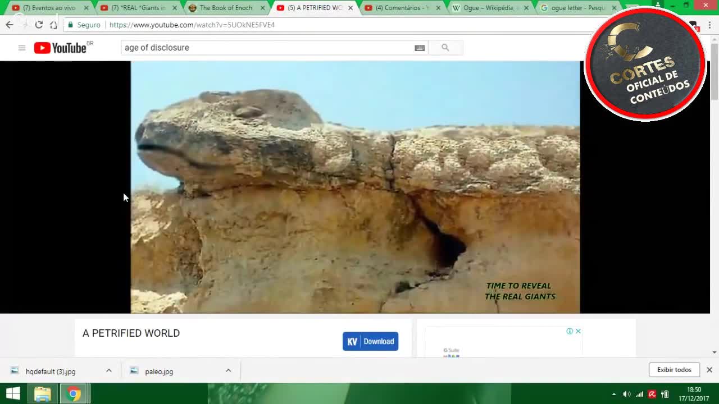Image resolution: width=719 pixels, height=404 pixels.
Task: Close the downloads bar
Action: click(709, 370)
